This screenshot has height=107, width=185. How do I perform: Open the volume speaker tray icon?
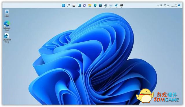[168, 5]
